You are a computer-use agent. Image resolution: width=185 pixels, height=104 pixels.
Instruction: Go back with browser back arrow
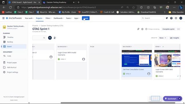pos(4,7)
